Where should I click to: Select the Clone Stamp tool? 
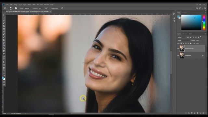(x=4, y=40)
